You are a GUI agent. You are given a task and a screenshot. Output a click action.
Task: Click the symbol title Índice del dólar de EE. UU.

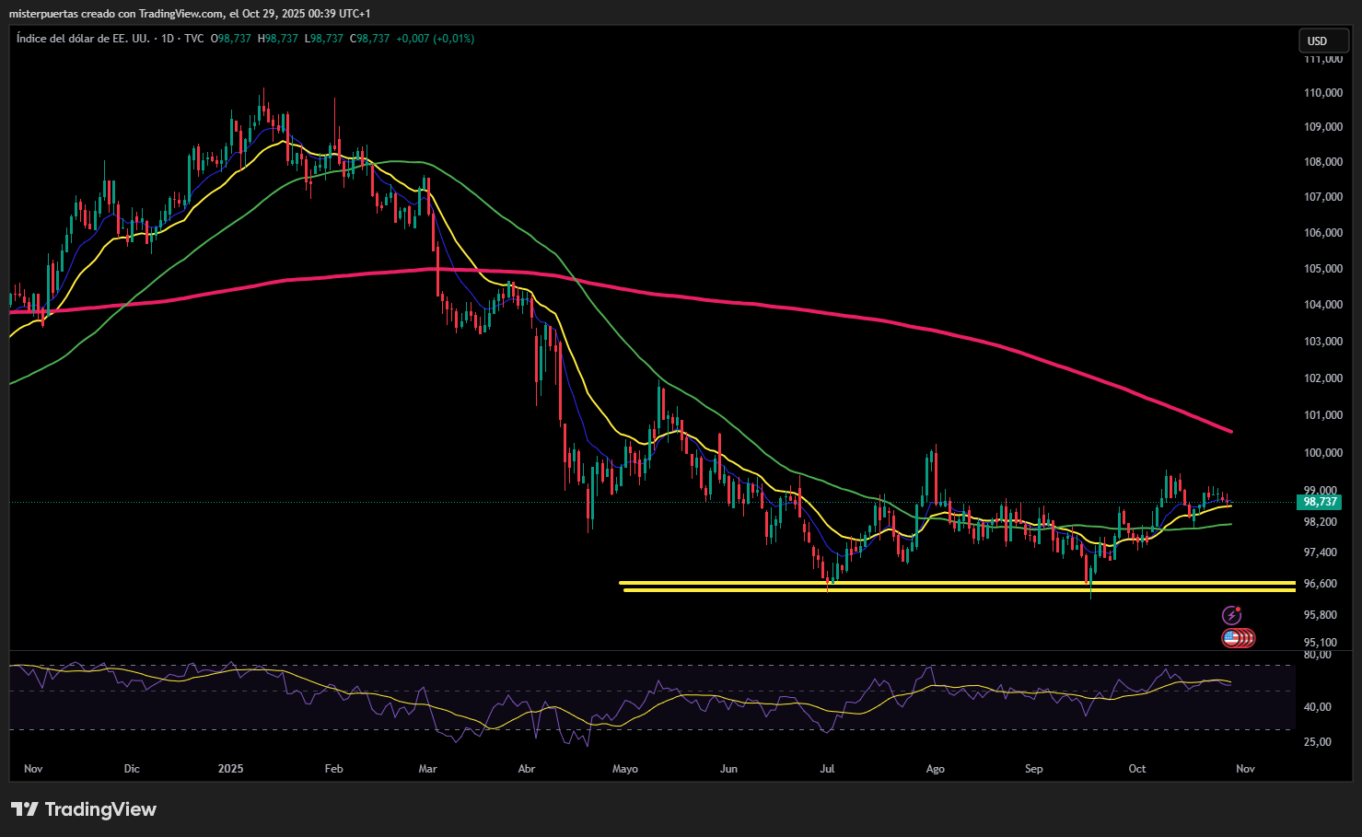tap(83, 39)
